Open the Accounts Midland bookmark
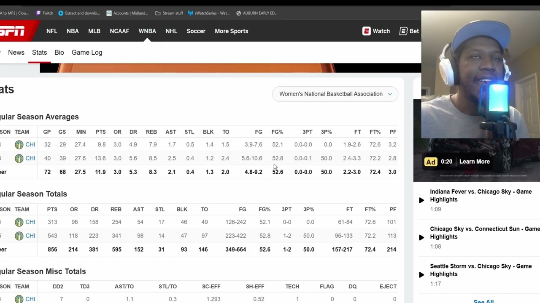Screen dimensions: 540x303 click(127, 13)
